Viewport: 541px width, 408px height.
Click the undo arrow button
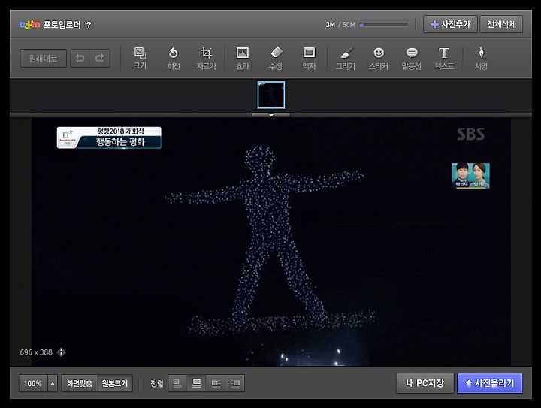point(80,59)
